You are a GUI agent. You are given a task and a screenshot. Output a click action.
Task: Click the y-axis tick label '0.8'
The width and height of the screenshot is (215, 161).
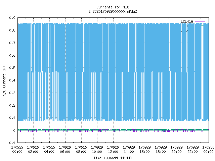[x=12, y=30]
